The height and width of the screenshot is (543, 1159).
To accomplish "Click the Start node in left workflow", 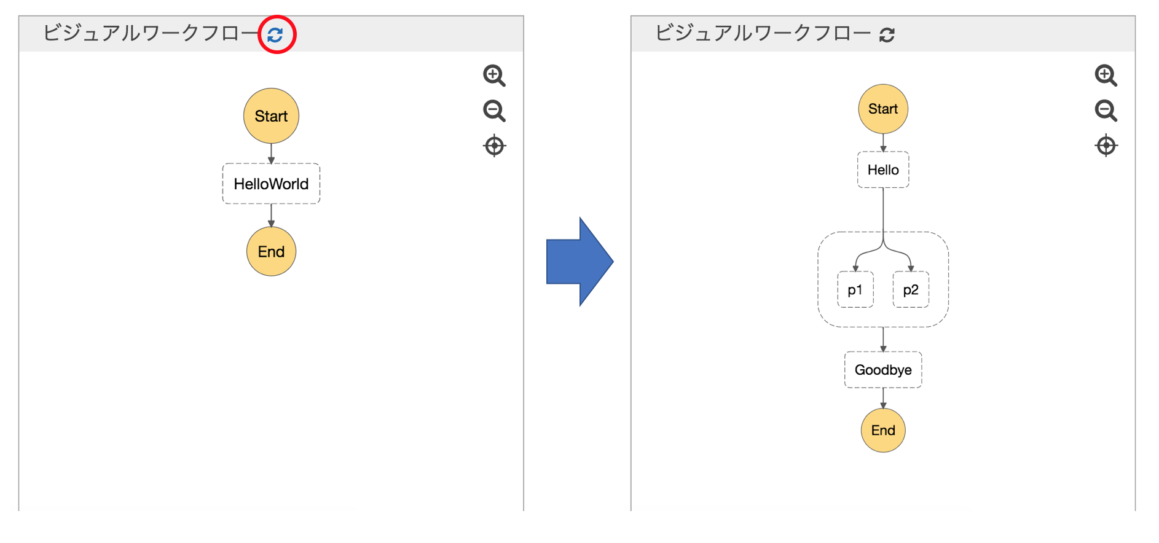I will (271, 116).
